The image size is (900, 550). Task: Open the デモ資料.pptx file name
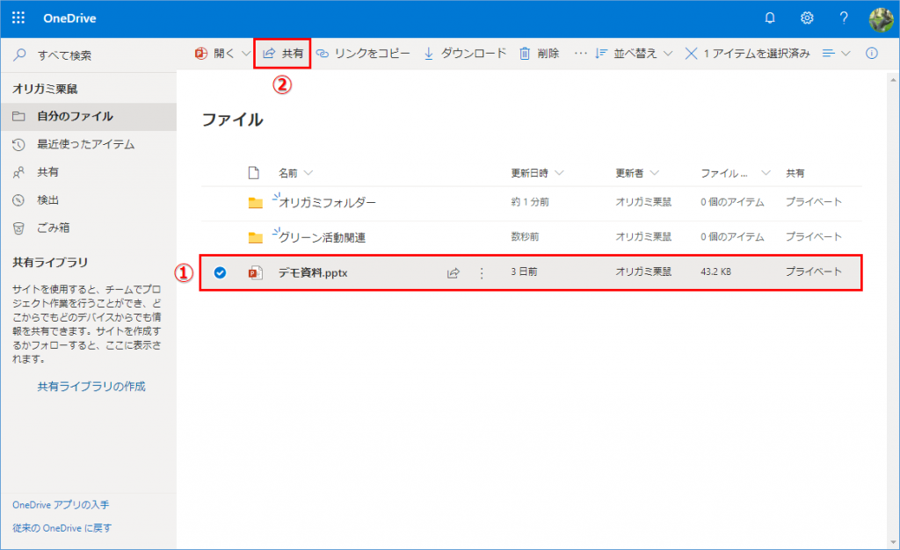(313, 273)
